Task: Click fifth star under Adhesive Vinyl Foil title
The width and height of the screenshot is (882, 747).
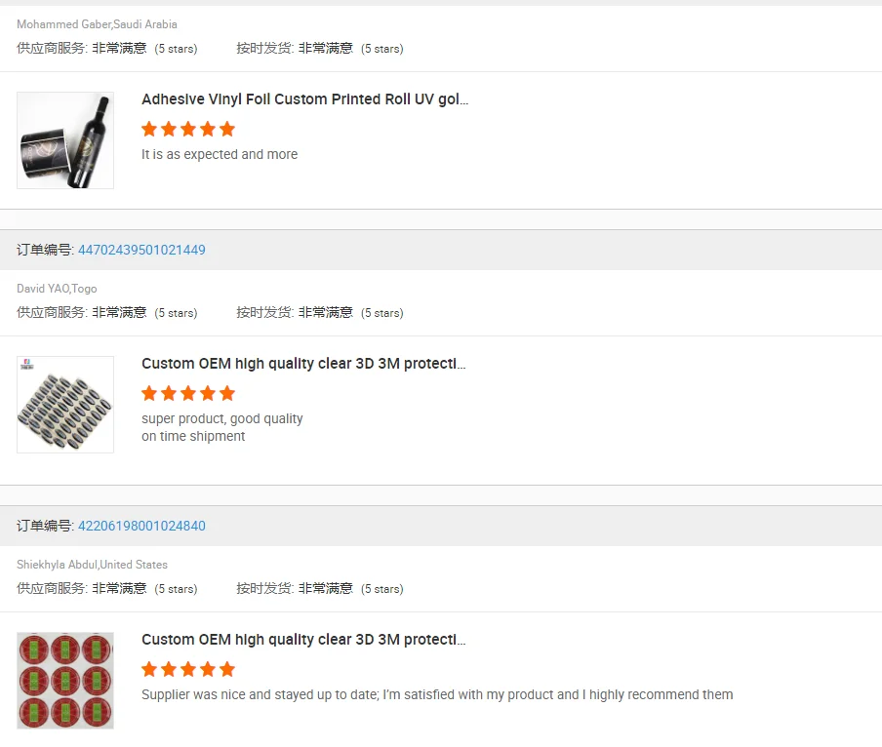Action: pos(227,129)
